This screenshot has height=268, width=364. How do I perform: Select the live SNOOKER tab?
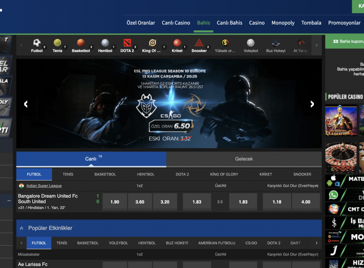tap(302, 174)
